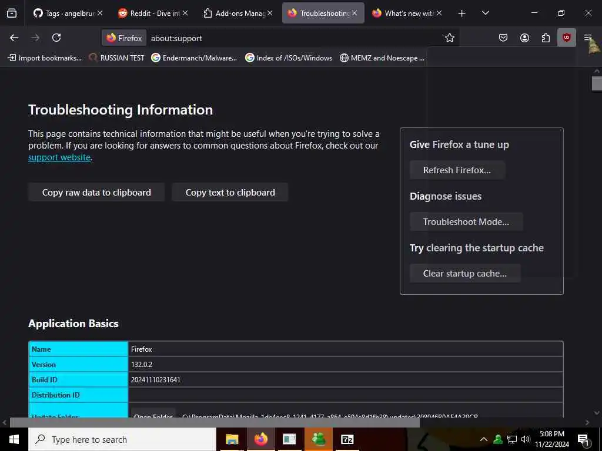Click the Troubleshoot Mode button
602x451 pixels.
click(x=466, y=221)
